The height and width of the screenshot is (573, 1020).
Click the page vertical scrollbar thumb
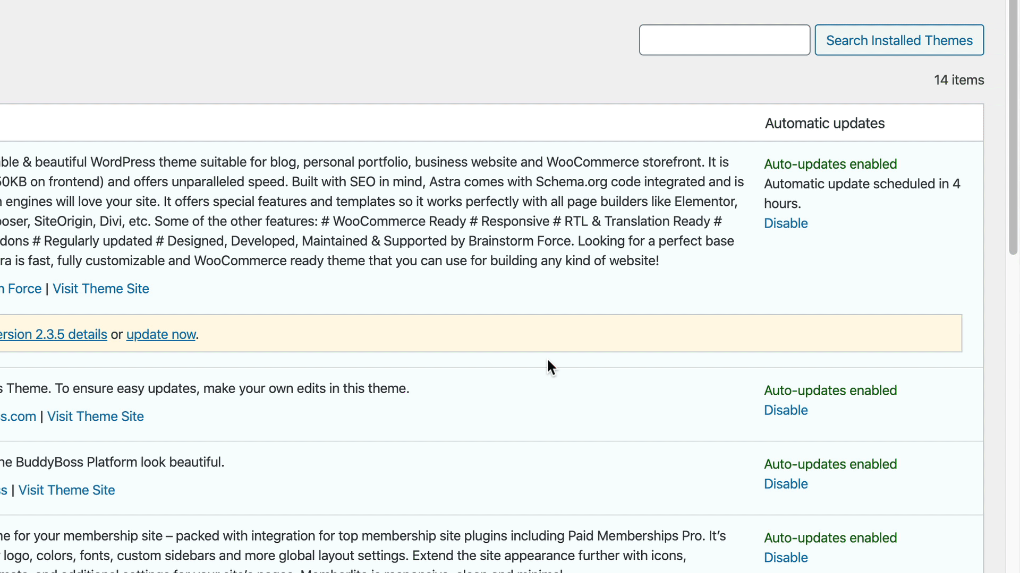tap(1013, 127)
